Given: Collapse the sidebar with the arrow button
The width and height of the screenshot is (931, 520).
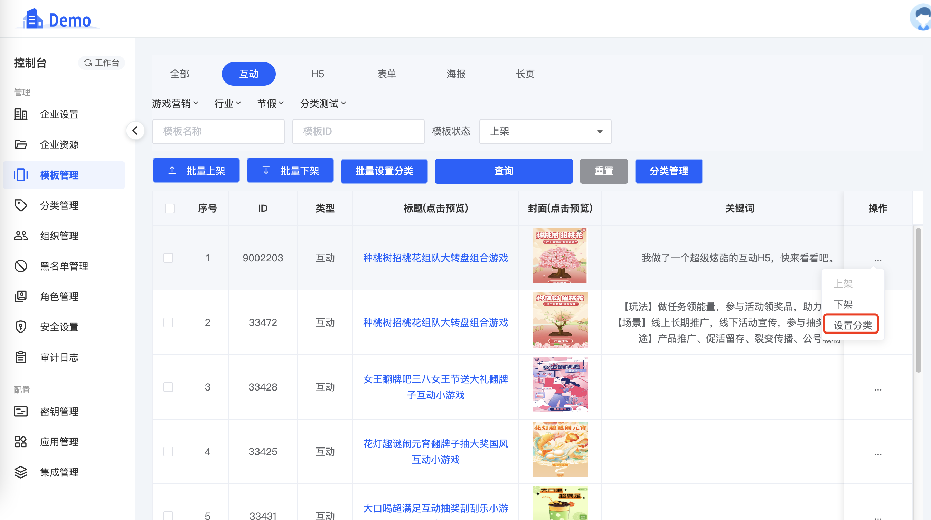Looking at the screenshot, I should 135,131.
